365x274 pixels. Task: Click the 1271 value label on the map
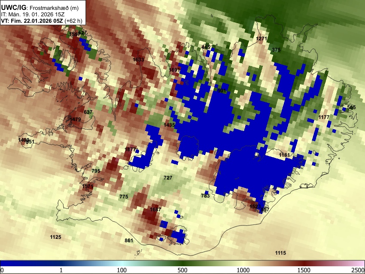coord(262,38)
